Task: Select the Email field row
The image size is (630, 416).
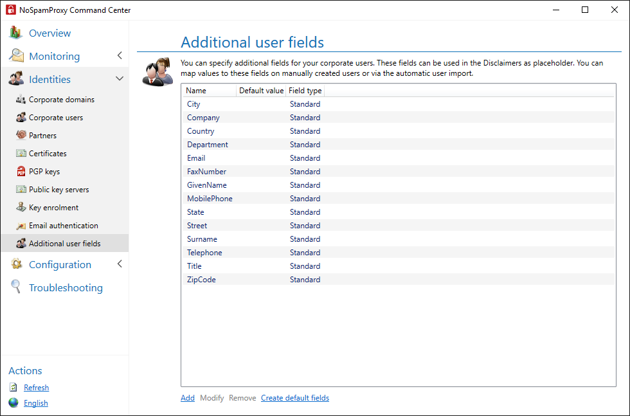Action: [399, 158]
